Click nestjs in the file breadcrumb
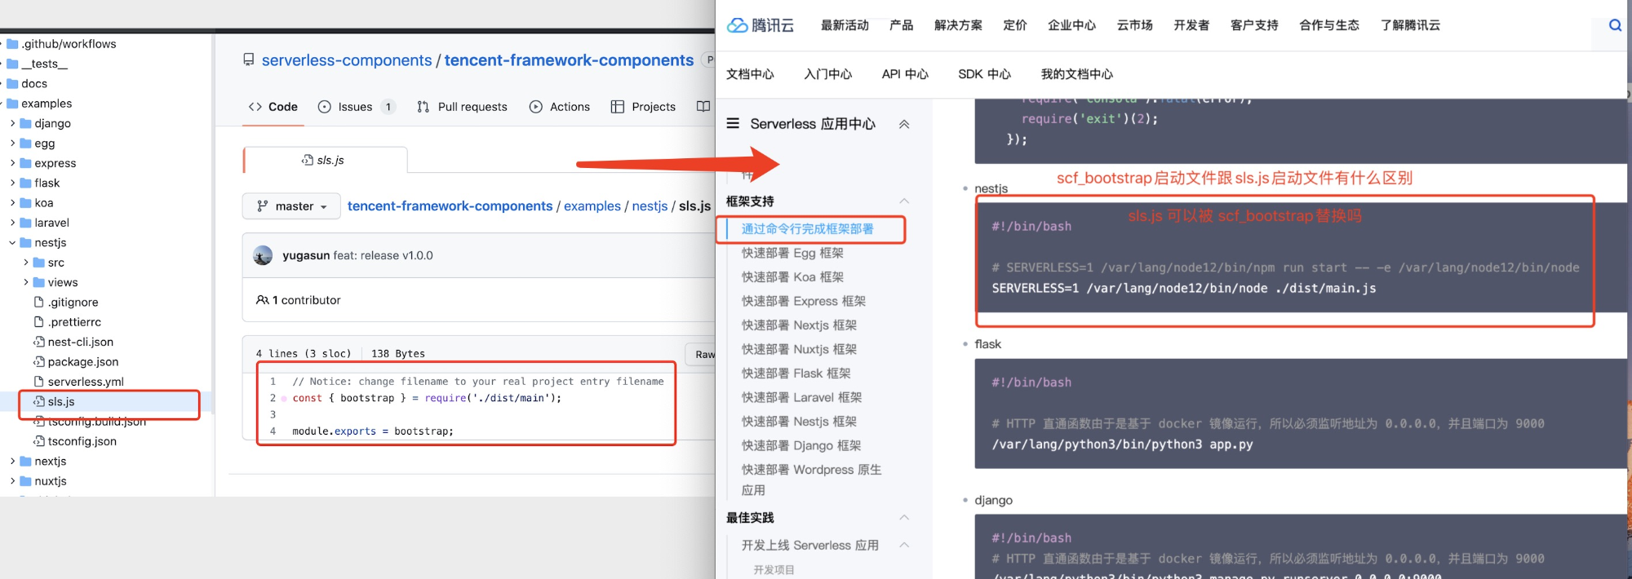The image size is (1632, 579). [650, 206]
